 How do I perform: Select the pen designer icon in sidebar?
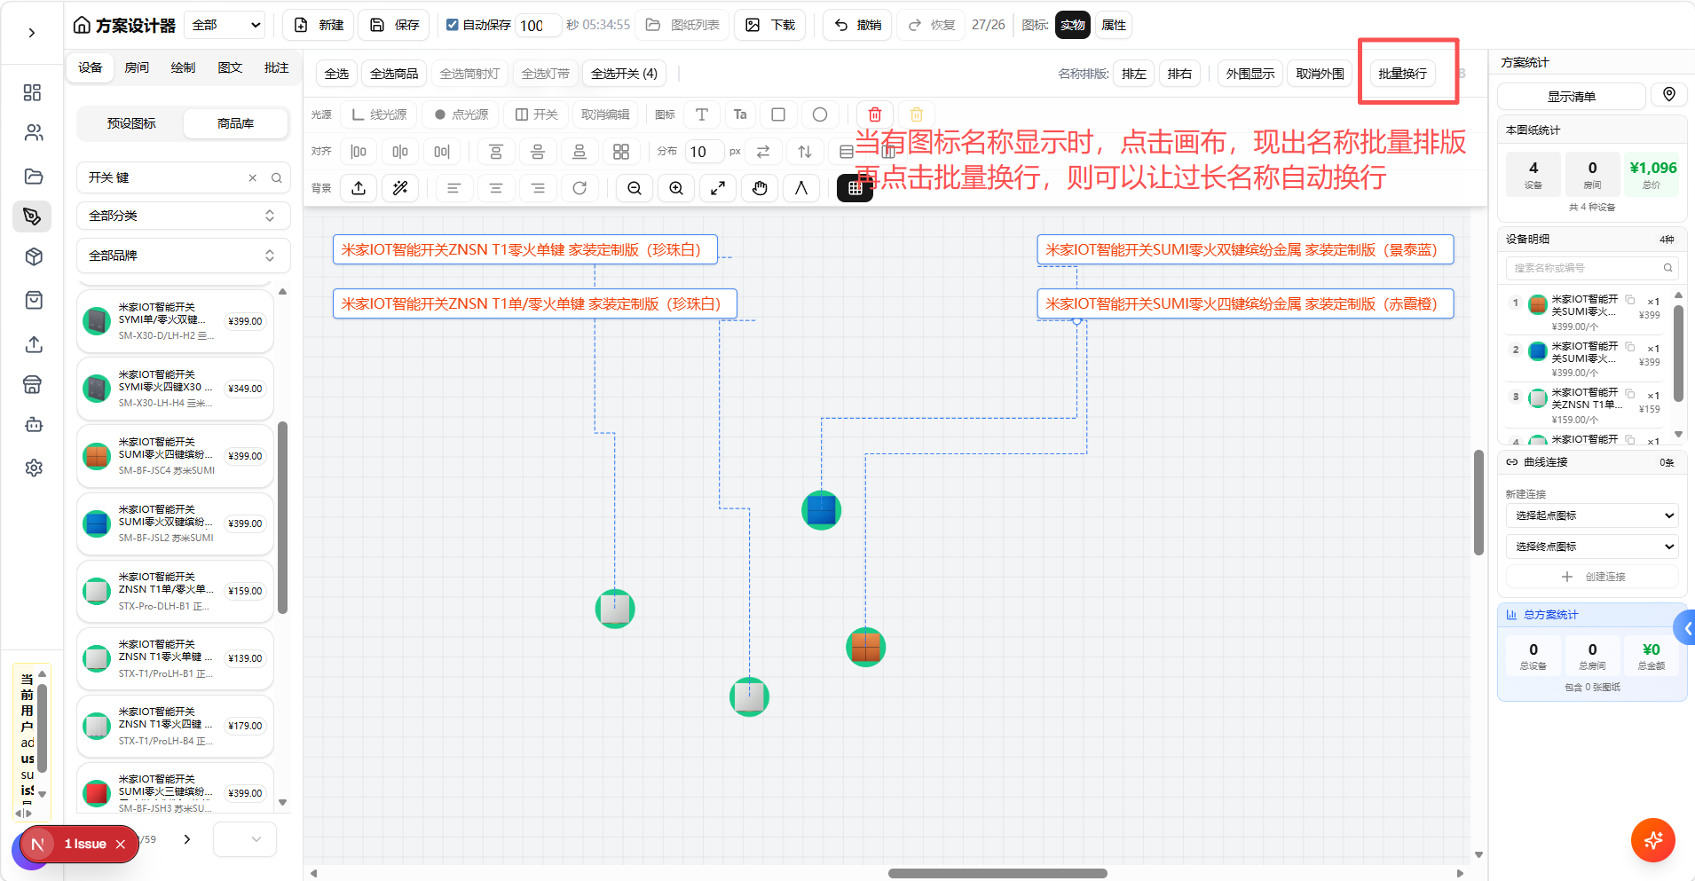[x=33, y=216]
